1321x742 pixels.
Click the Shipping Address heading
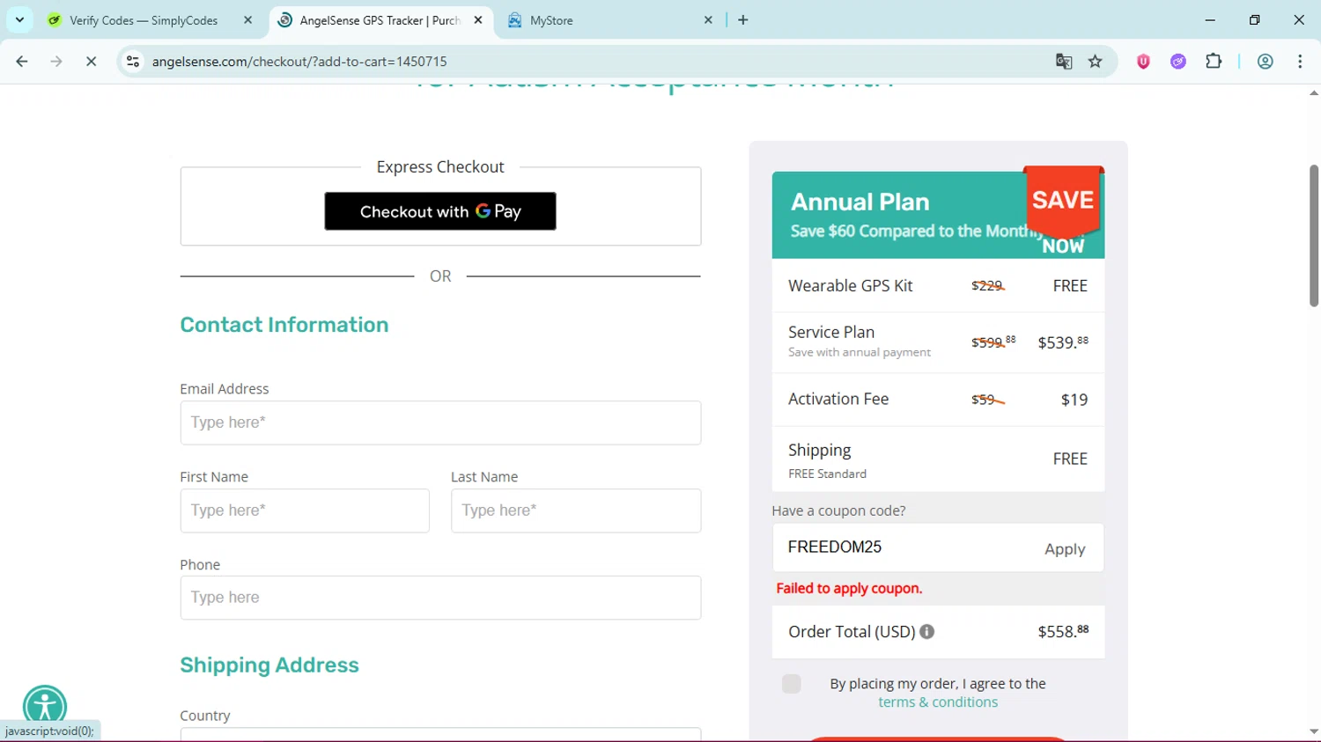(x=269, y=665)
